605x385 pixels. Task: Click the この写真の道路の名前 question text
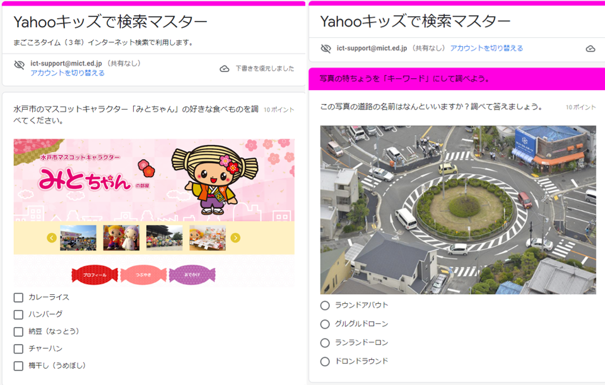tap(432, 106)
